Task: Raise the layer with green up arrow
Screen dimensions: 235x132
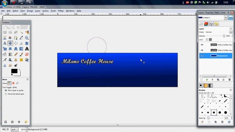Action: tap(207, 80)
